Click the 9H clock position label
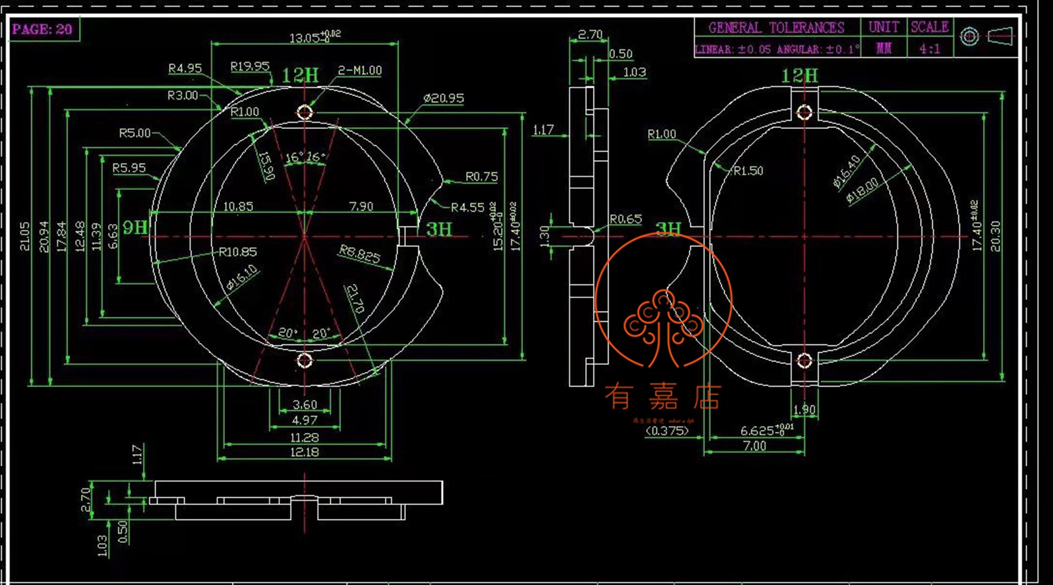 coord(135,227)
